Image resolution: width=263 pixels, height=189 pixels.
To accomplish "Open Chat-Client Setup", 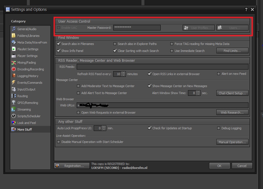I will [232, 93].
